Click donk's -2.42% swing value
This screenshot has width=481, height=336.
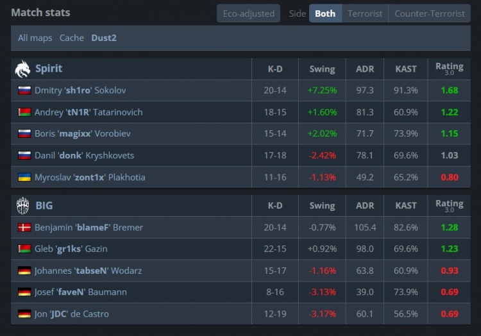[x=322, y=155]
